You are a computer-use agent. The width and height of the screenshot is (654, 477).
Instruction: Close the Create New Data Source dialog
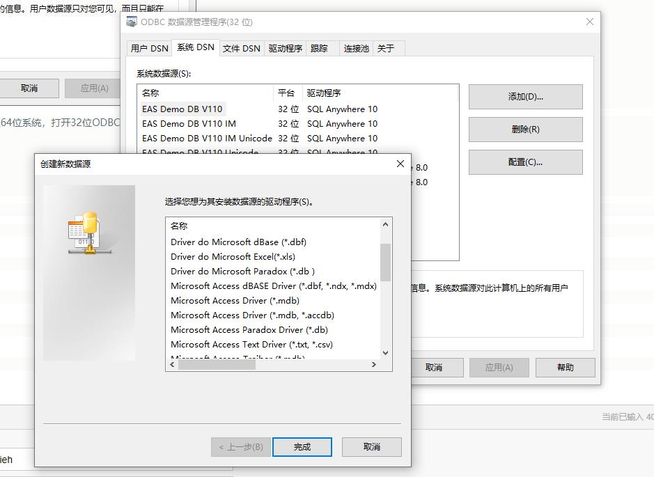(400, 164)
